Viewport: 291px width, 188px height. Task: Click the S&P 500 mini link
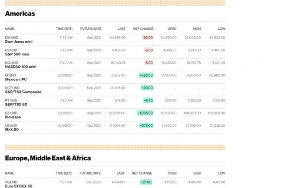coord(17,54)
